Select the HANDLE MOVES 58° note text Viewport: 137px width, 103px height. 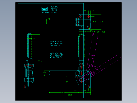click(x=56, y=41)
